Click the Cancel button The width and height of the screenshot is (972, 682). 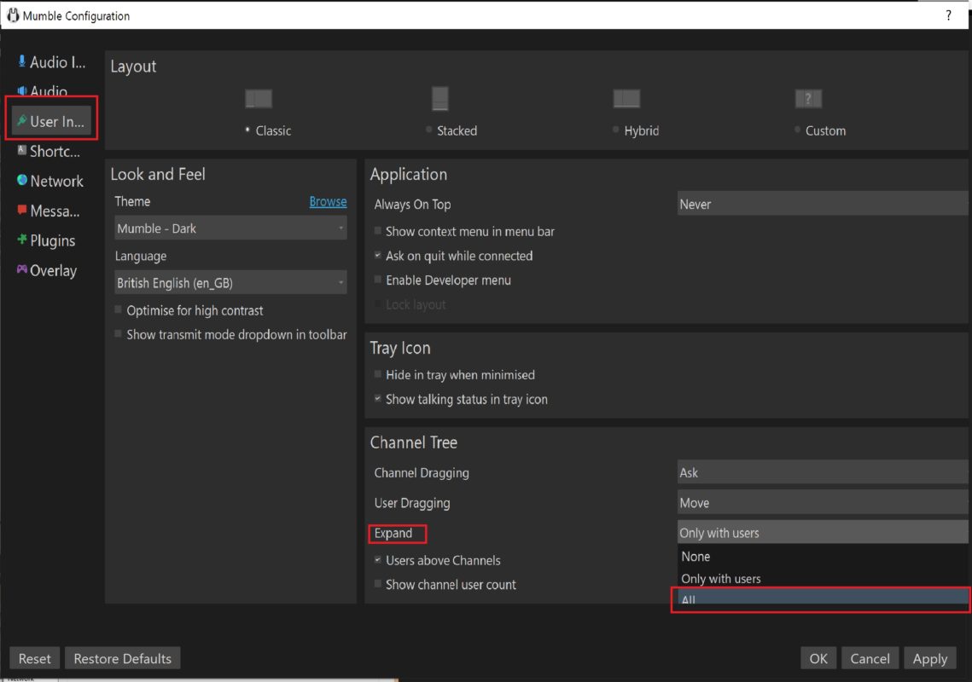pyautogui.click(x=870, y=658)
